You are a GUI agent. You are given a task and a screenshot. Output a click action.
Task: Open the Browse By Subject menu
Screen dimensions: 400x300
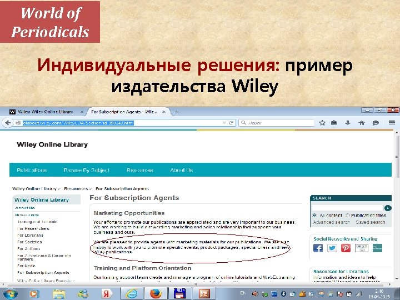click(x=87, y=170)
